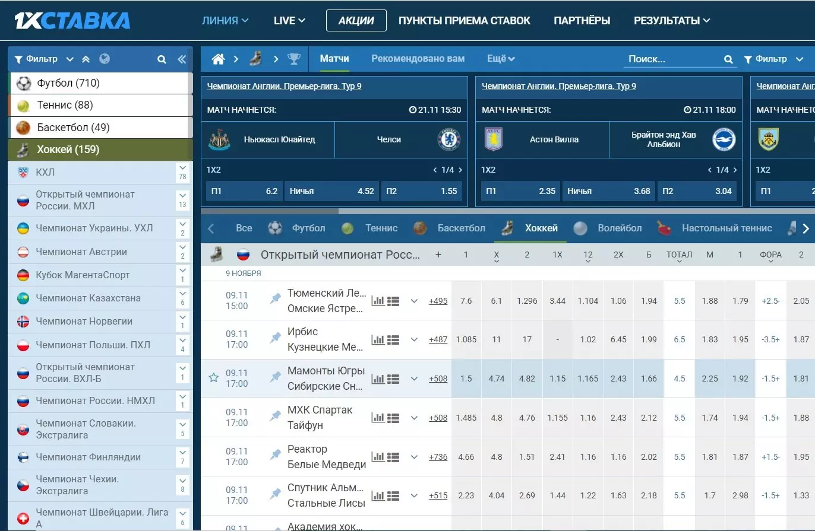Click the АКЦИИ button
The height and width of the screenshot is (531, 815).
coord(356,20)
